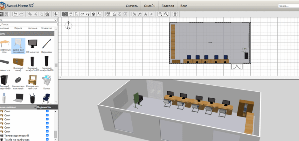Open the Блог link
Screen dimensions: 299x141
(184, 6)
